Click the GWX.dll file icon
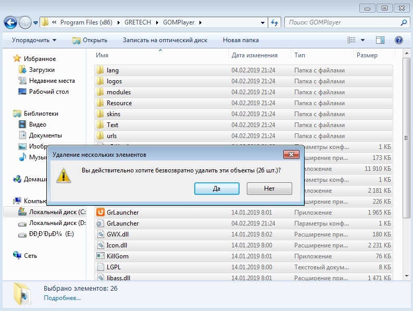This screenshot has height=311, width=413. [101, 234]
